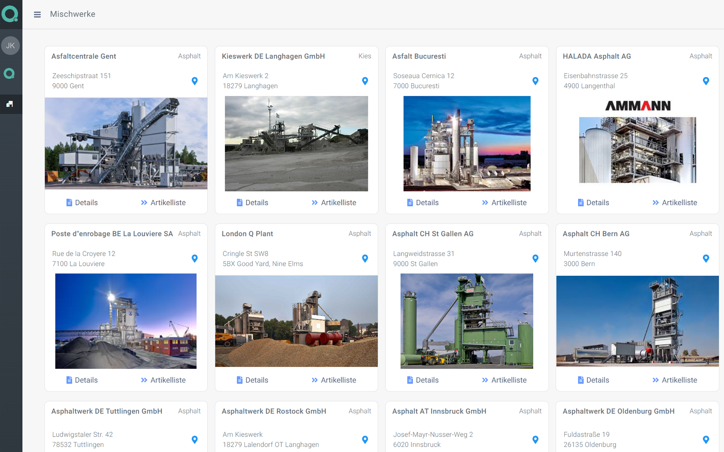The image size is (724, 452).
Task: Click the app logo at top of sidebar
Action: click(10, 14)
